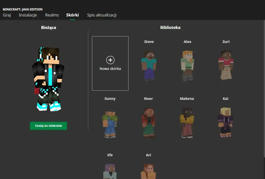This screenshot has width=265, height=179.
Task: Choose the Makena skin
Action: point(187,122)
